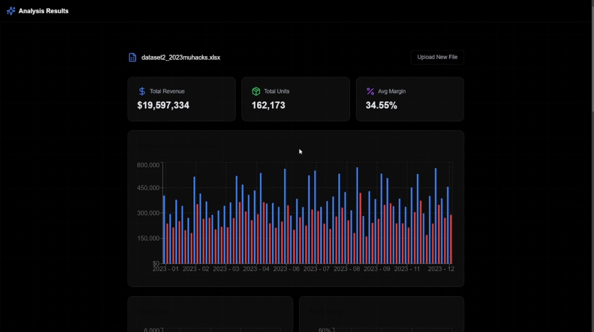Click the $19,597,334 revenue value
This screenshot has width=594, height=332.
[163, 105]
